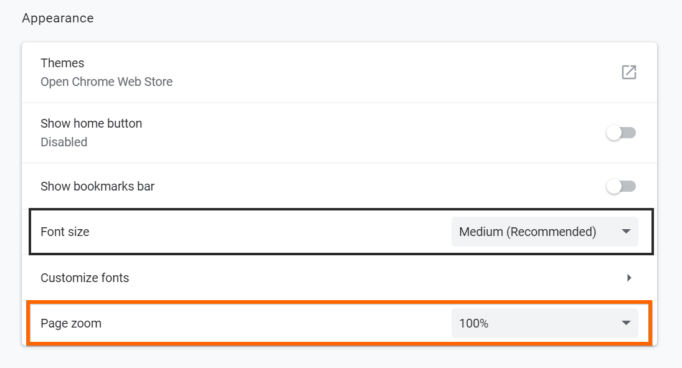Screen dimensions: 682x368
Task: Click the Page zoom label
Action: pos(70,323)
